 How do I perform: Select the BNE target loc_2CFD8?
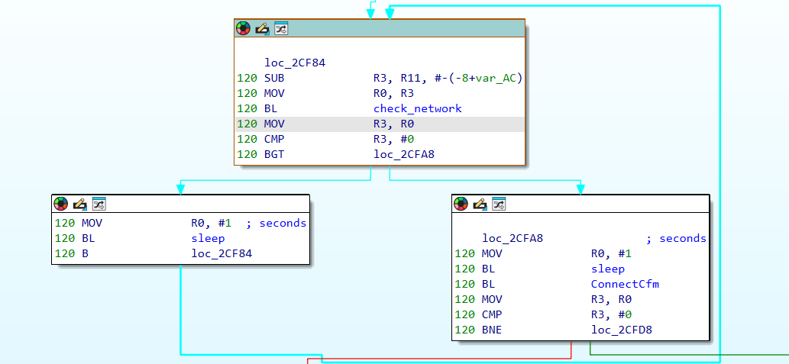622,330
